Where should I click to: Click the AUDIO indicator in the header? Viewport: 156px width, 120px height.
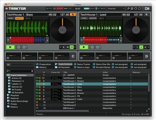60,9
